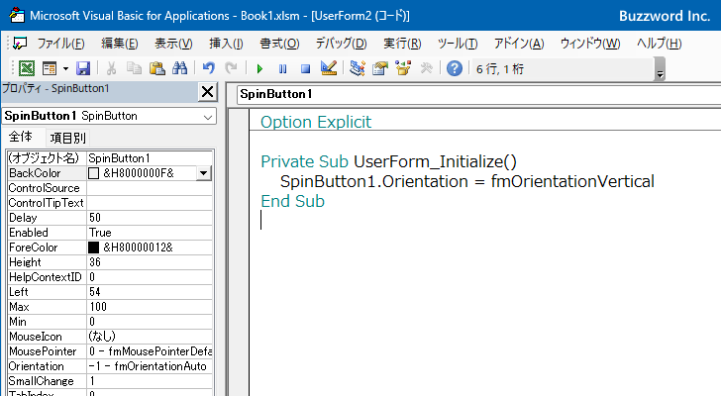Open Find with binoculars icon

tap(180, 68)
